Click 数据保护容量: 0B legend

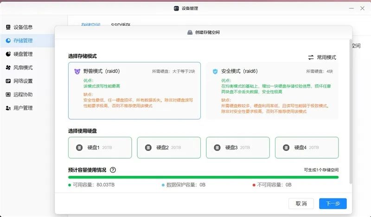click(x=184, y=185)
